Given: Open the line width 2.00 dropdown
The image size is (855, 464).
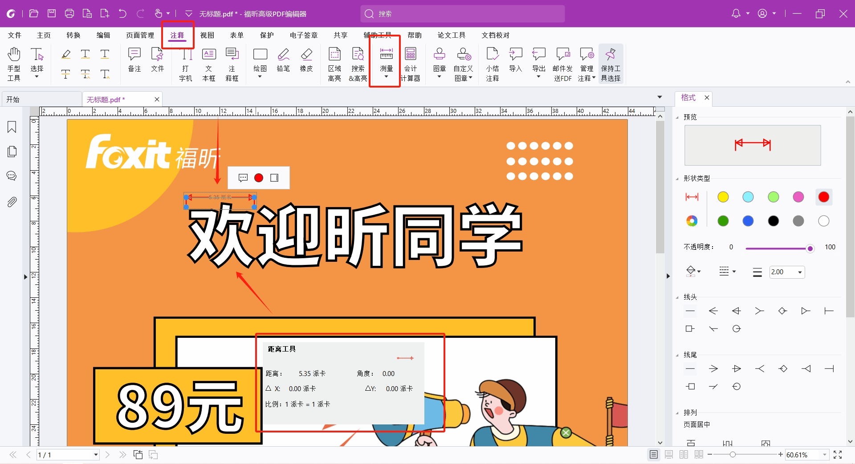Looking at the screenshot, I should (x=800, y=272).
